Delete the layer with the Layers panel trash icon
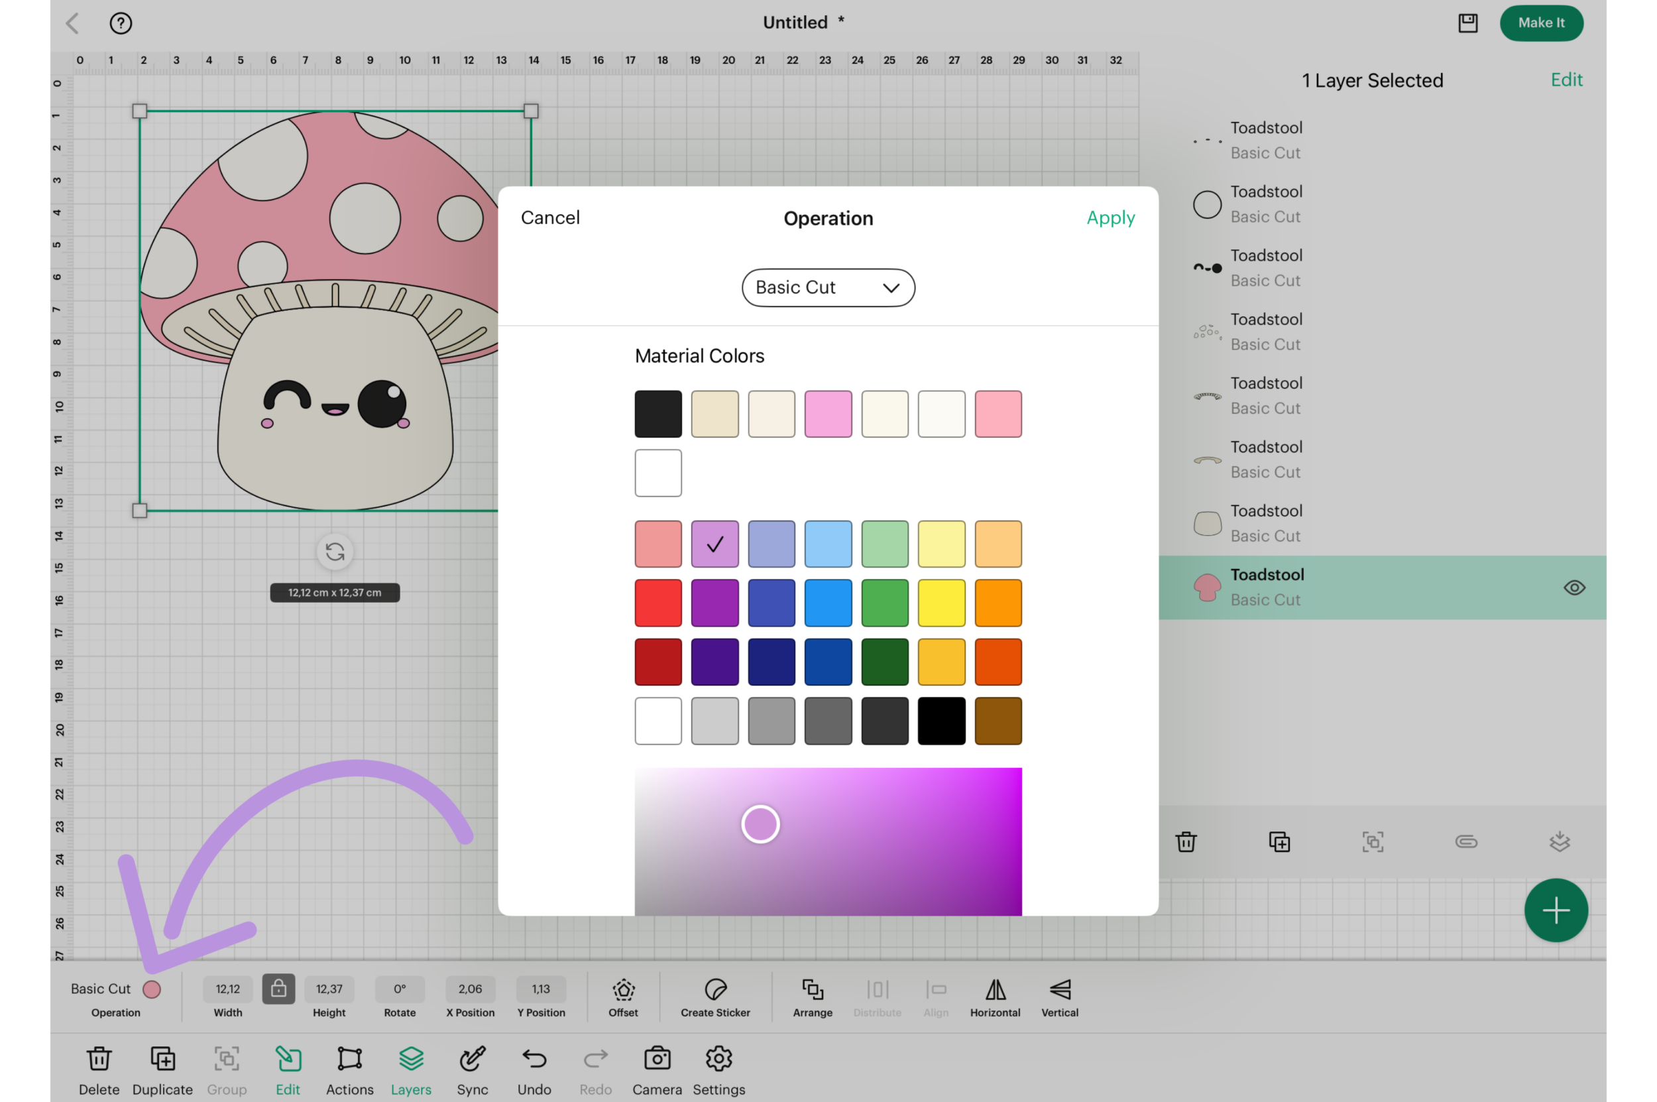The width and height of the screenshot is (1657, 1102). [1186, 841]
